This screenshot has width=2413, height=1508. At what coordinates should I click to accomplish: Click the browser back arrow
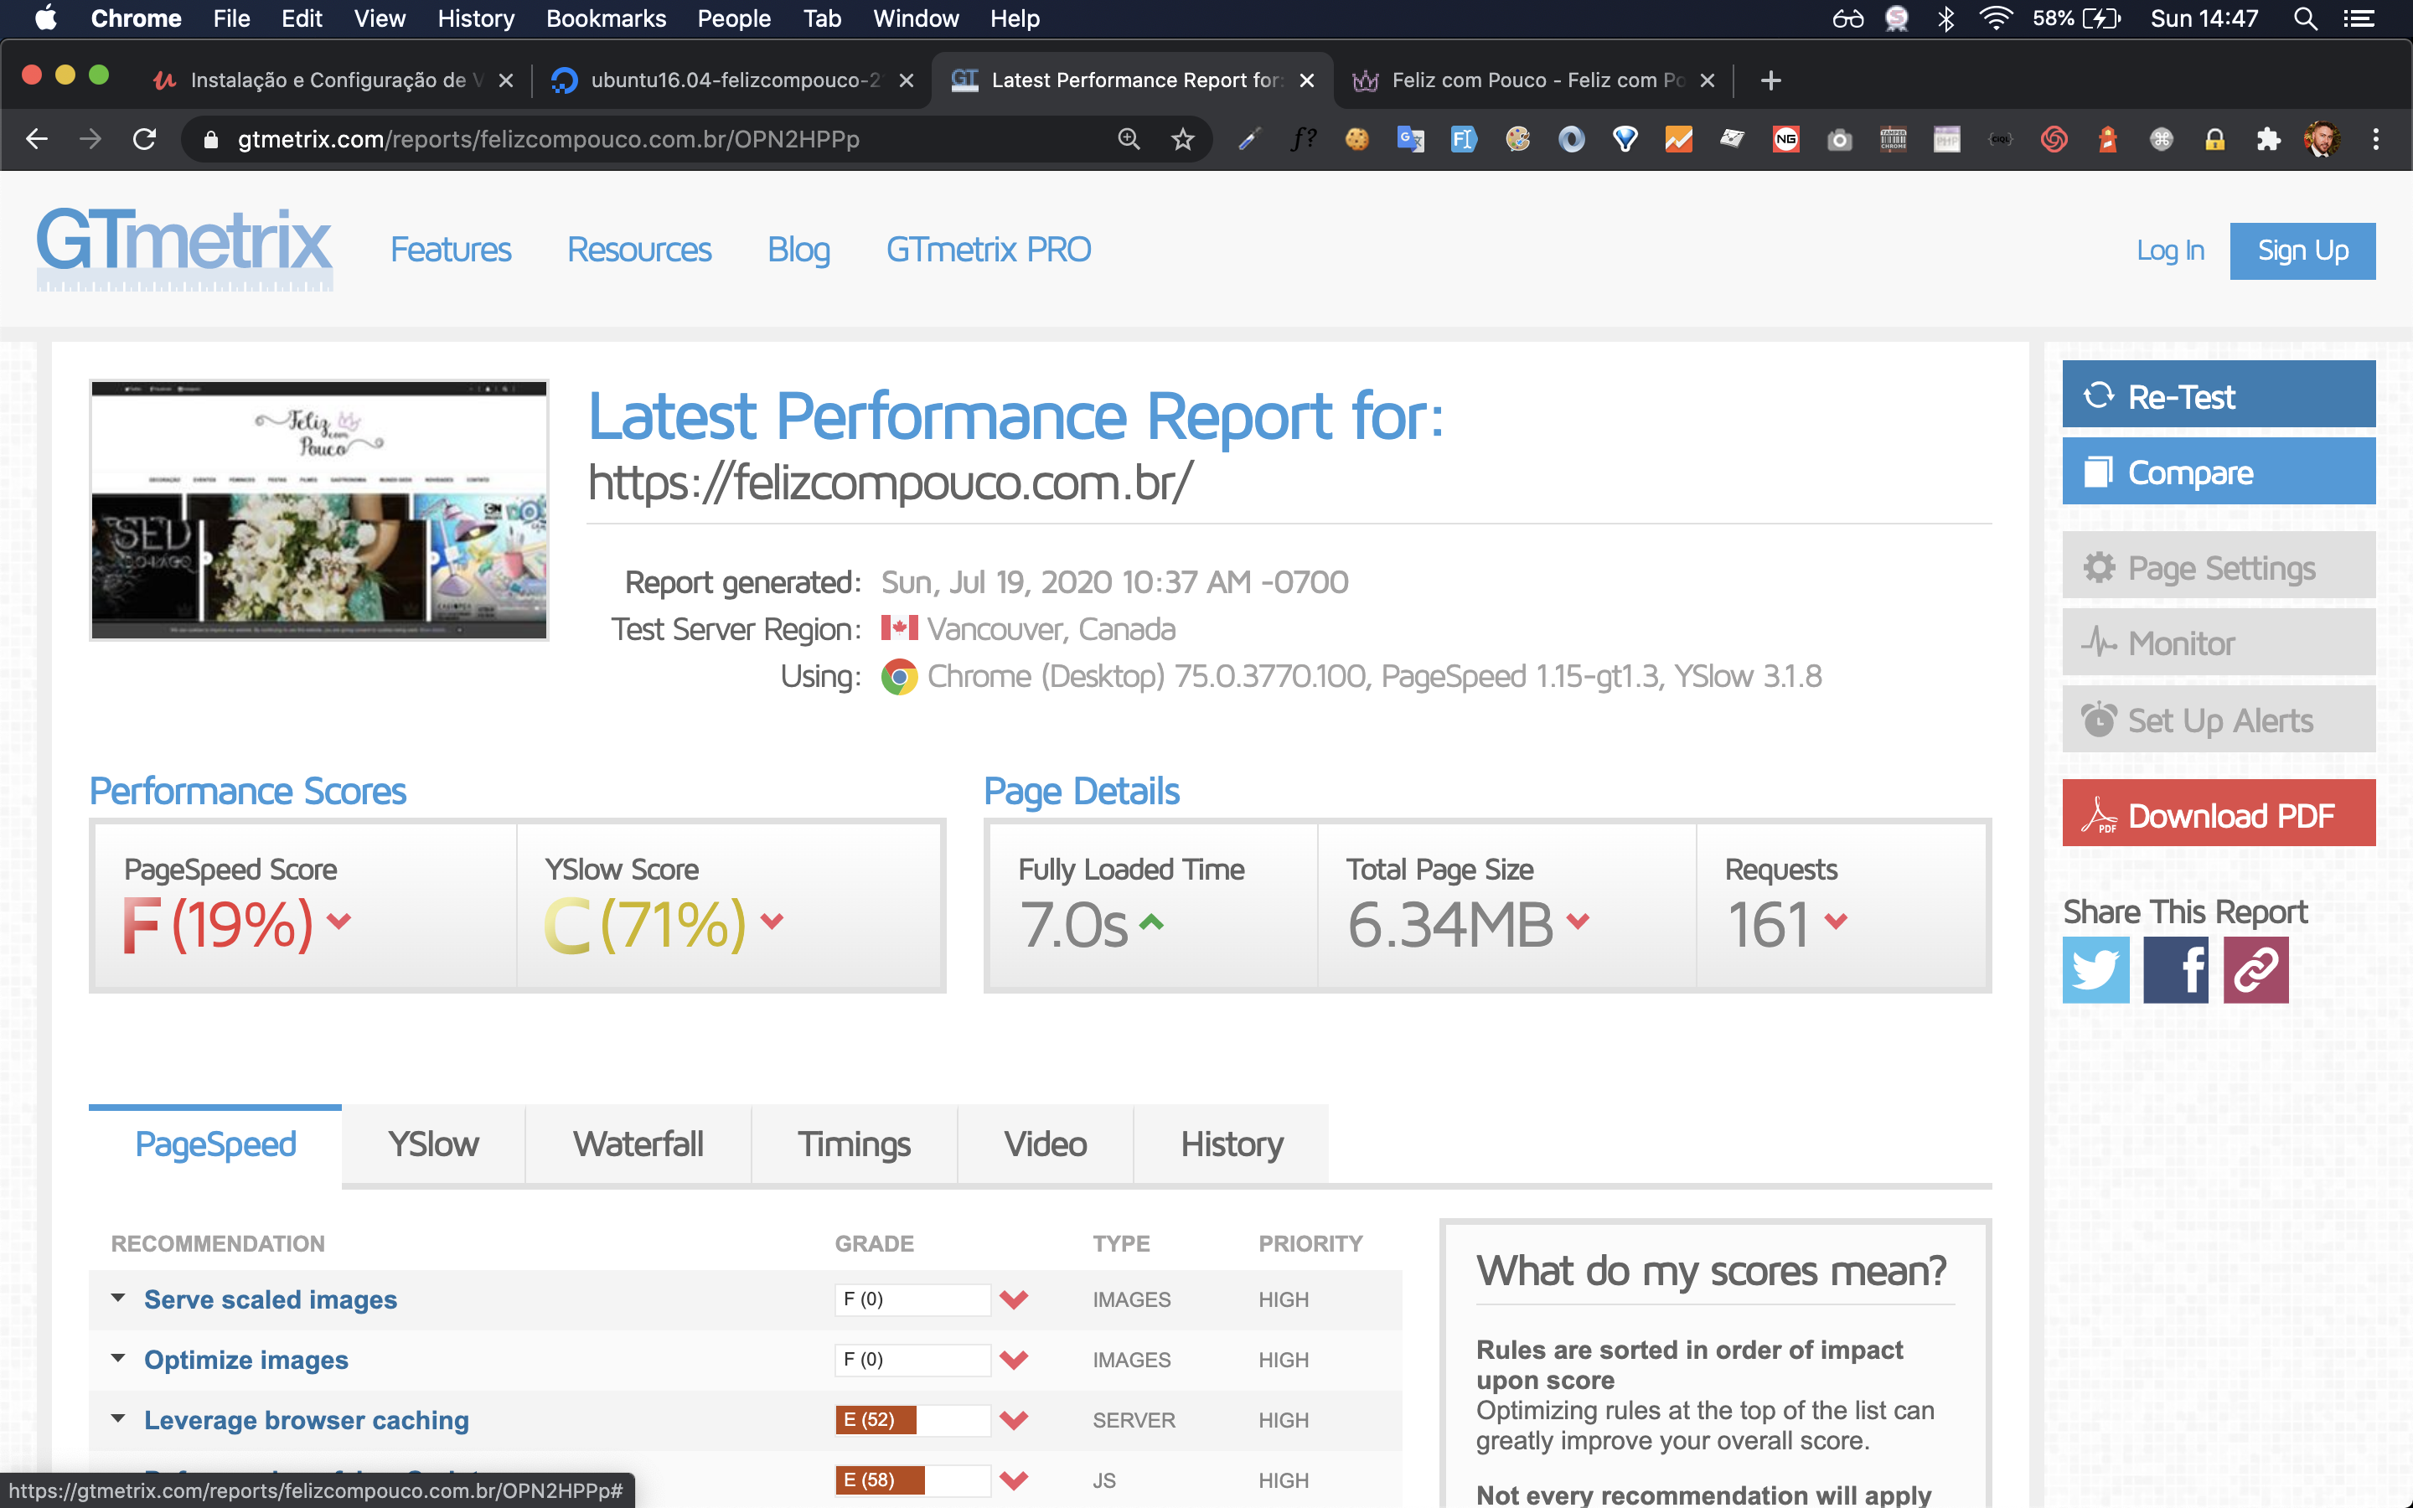37,138
